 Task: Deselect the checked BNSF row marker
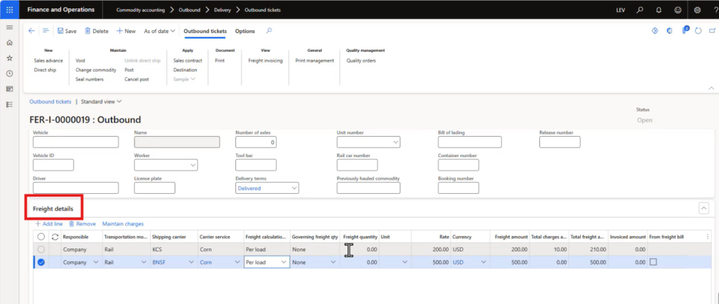41,263
